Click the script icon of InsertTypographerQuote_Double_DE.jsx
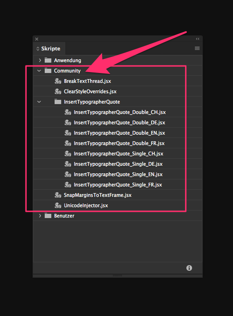 pyautogui.click(x=68, y=122)
